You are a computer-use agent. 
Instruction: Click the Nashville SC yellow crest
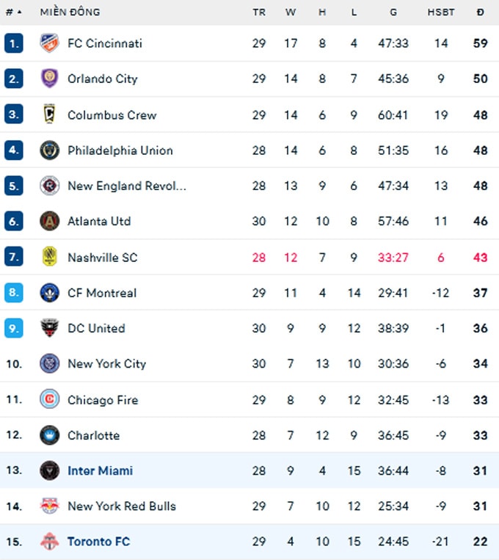(x=49, y=257)
